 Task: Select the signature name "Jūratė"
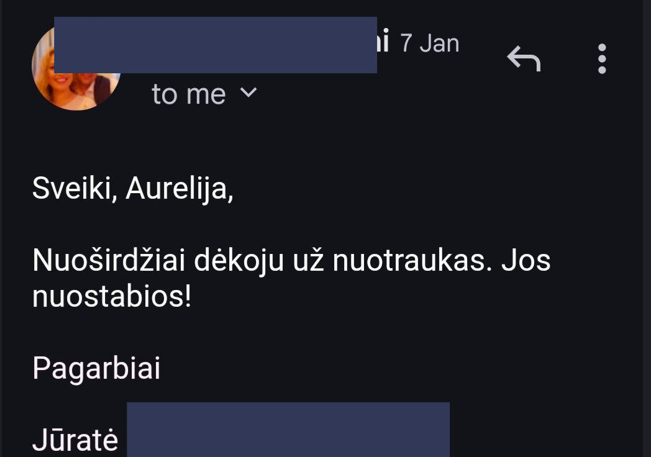75,439
